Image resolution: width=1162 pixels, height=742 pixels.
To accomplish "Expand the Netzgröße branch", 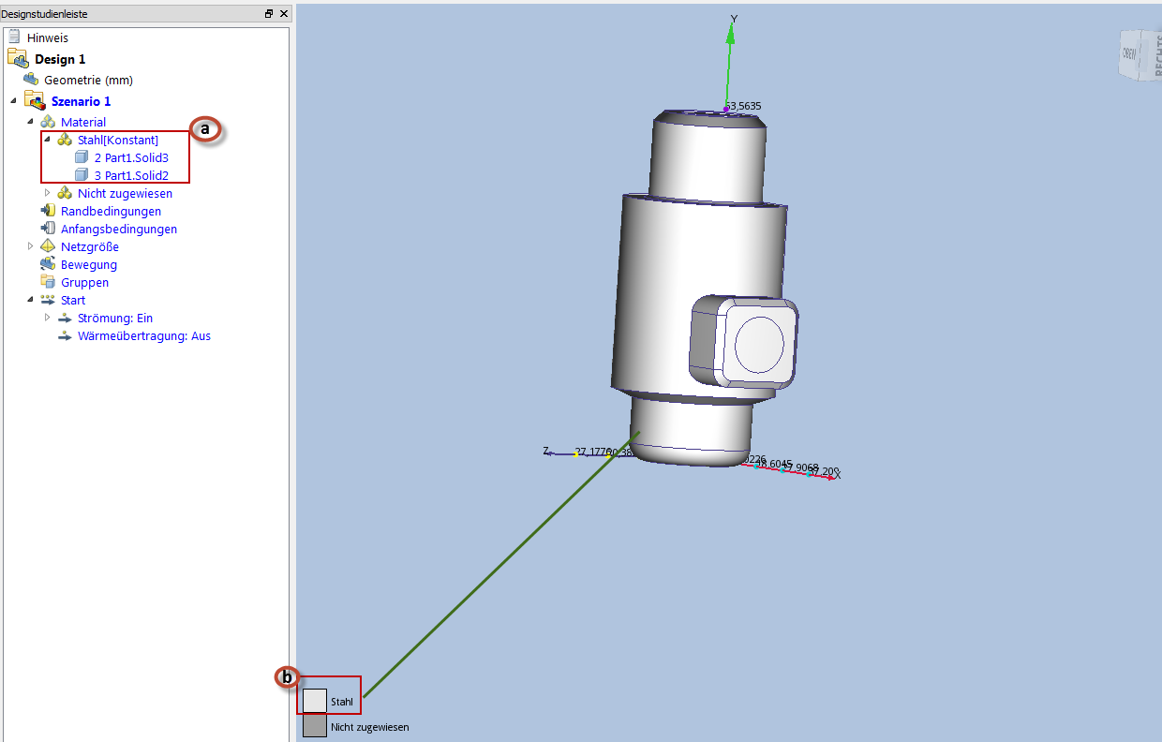I will (30, 246).
